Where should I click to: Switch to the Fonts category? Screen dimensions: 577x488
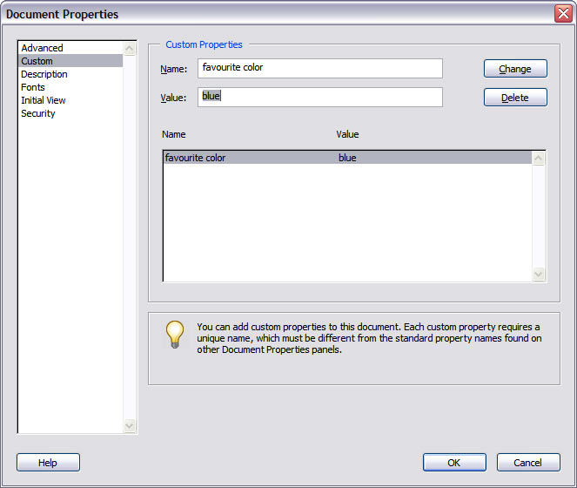(33, 87)
